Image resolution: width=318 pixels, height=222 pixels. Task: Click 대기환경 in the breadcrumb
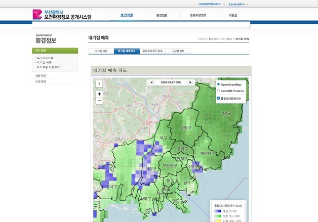coord(227,39)
